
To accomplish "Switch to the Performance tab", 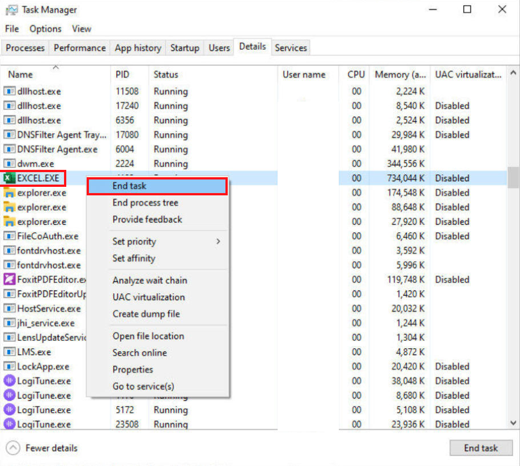I will (79, 48).
